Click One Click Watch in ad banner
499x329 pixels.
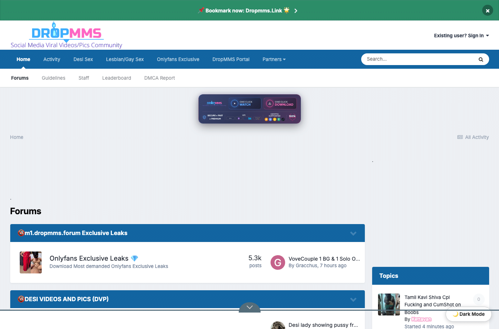245,103
